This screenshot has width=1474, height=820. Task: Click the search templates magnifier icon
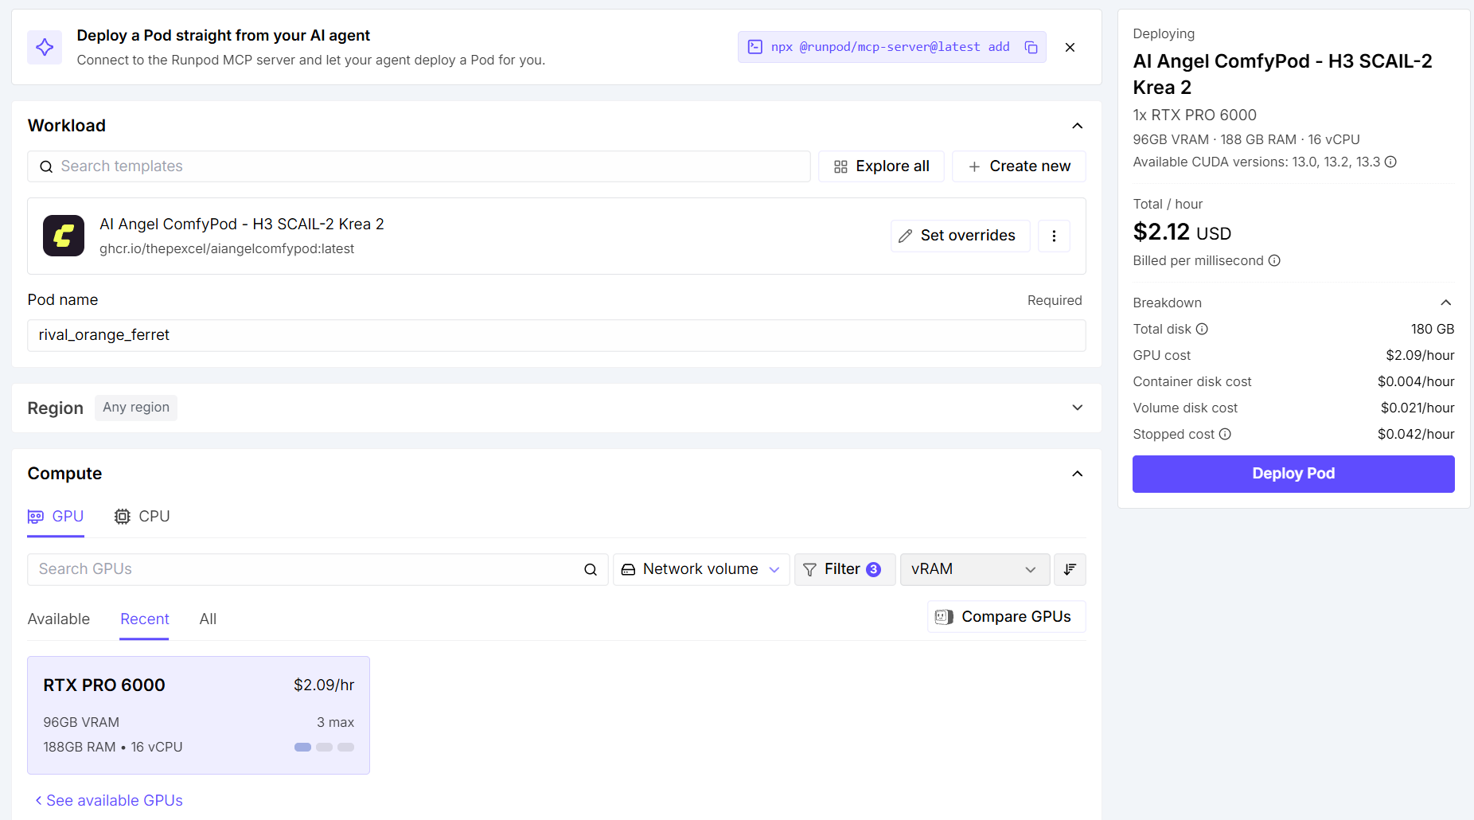46,166
